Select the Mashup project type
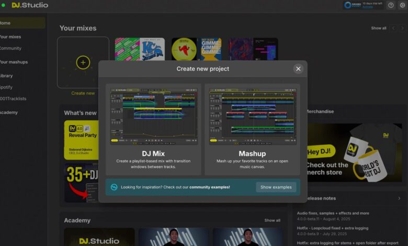Image resolution: width=408 pixels, height=246 pixels. (252, 129)
